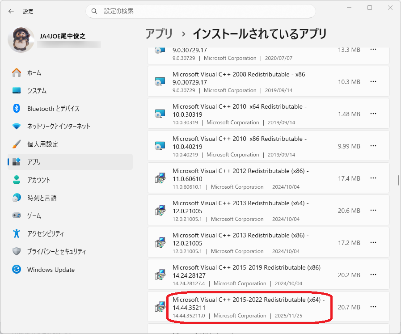The height and width of the screenshot is (334, 401).
Task: Click the アカウント person icon
Action: click(17, 180)
